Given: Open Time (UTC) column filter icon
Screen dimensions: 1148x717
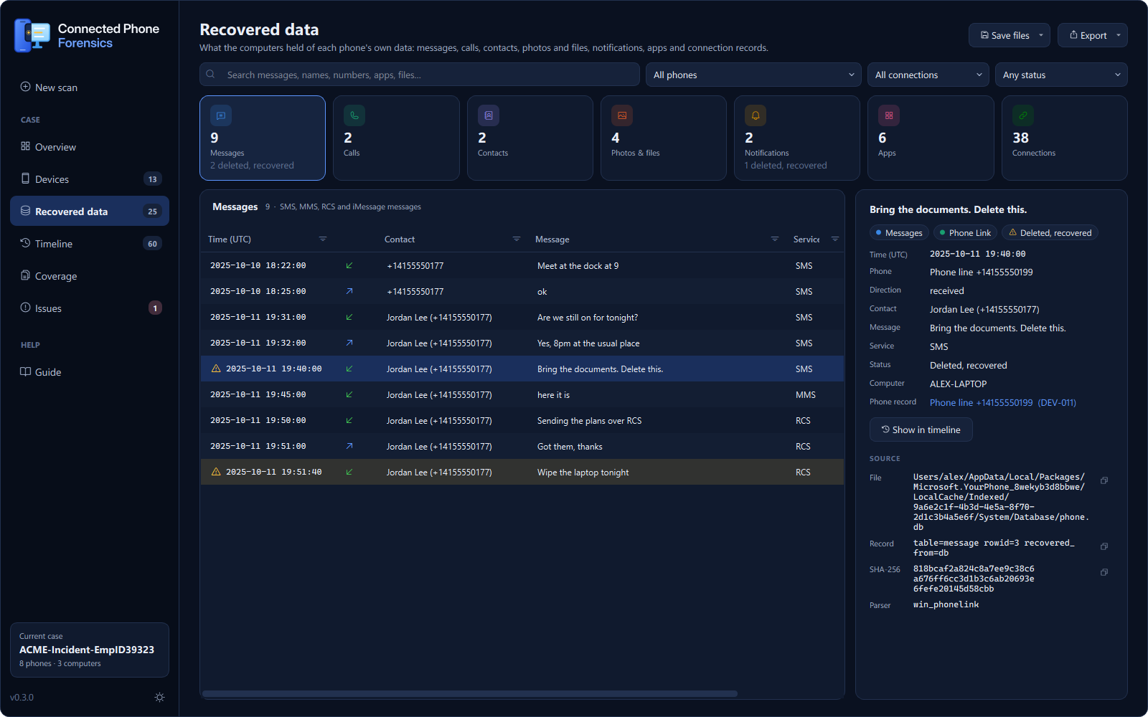Looking at the screenshot, I should pos(323,239).
